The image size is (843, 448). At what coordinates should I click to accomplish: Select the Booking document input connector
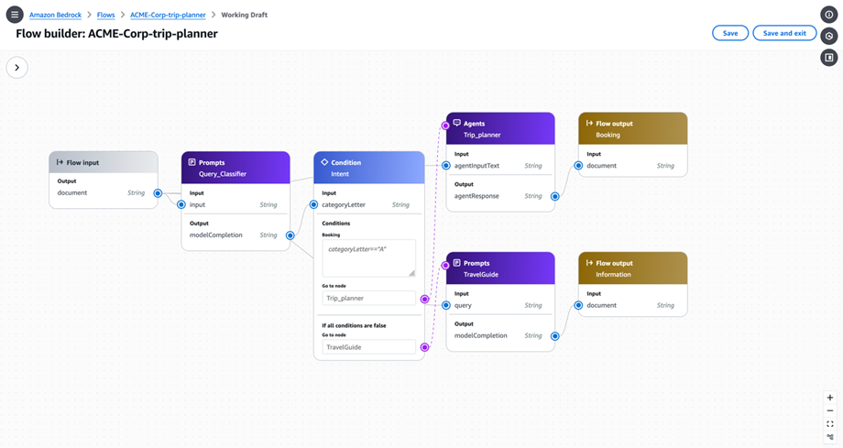click(x=578, y=166)
